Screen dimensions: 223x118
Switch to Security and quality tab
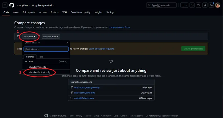pyautogui.click(x=81, y=12)
